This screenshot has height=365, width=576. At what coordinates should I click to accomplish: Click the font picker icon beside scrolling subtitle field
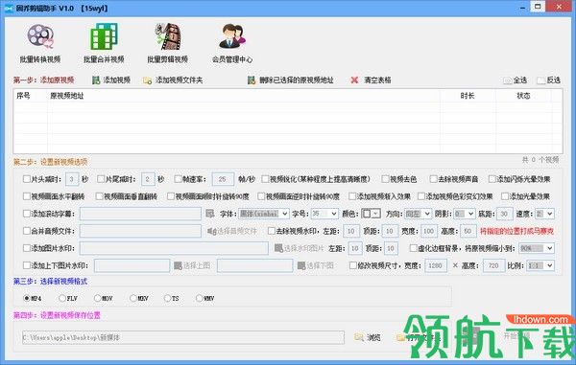[x=210, y=214]
